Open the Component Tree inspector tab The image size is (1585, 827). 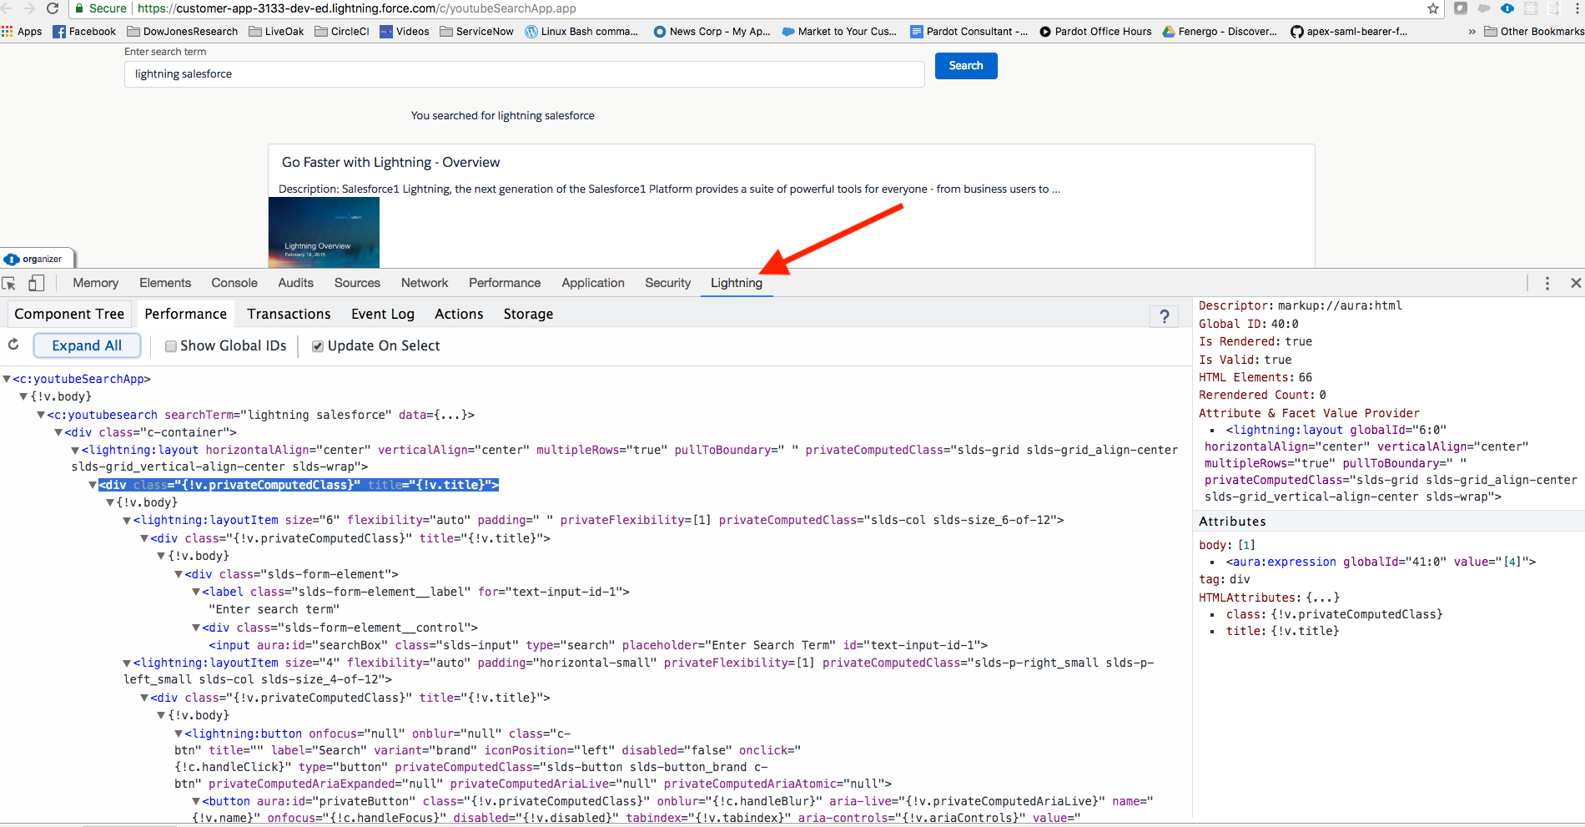coord(69,314)
